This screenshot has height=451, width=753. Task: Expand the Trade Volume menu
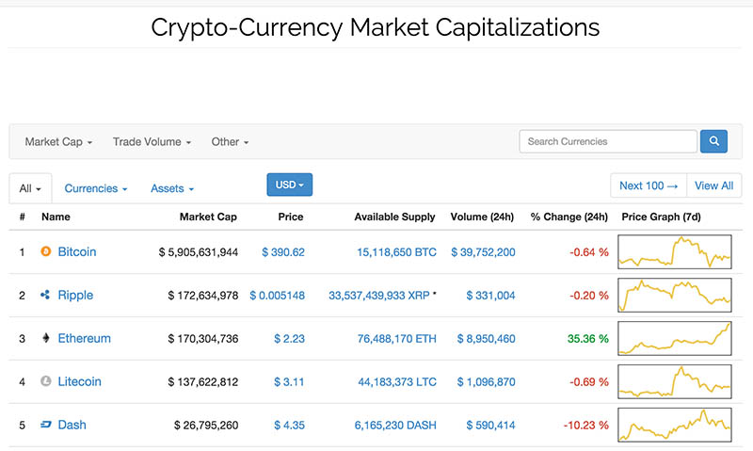point(152,141)
